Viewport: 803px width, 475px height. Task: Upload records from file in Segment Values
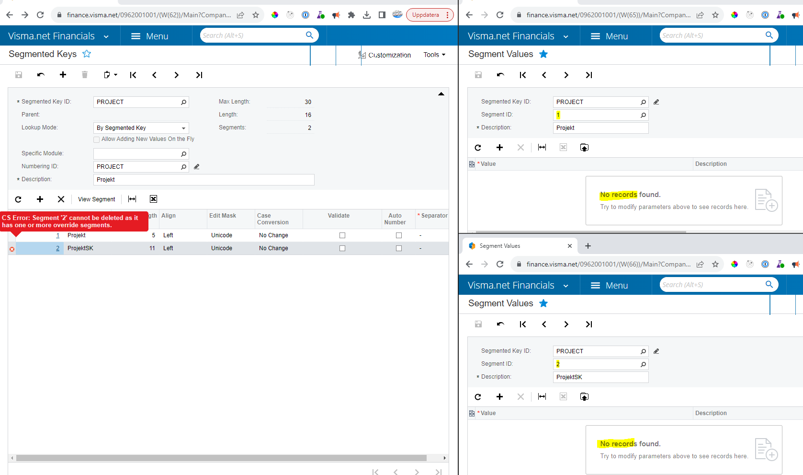[x=584, y=147]
